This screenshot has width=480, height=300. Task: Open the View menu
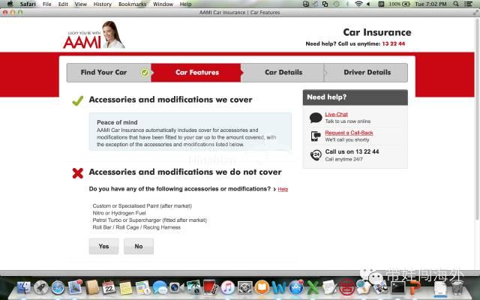81,4
